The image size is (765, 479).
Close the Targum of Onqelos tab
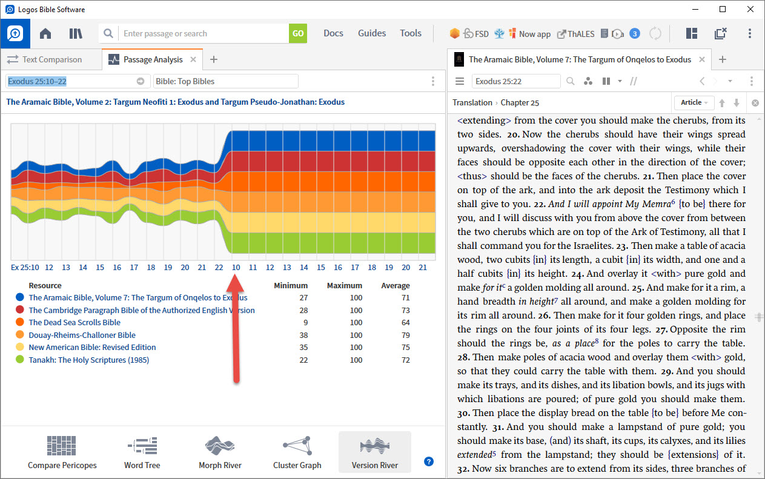tap(703, 59)
